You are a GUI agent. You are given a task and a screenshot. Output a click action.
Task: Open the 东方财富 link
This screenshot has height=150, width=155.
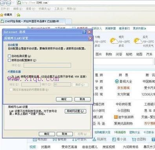click(124, 94)
